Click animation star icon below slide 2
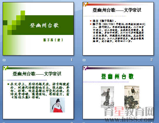The width and height of the screenshot is (159, 123). pos(84,60)
